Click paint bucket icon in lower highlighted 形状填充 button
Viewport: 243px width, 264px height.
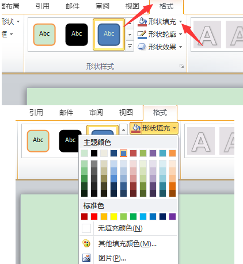(x=136, y=128)
